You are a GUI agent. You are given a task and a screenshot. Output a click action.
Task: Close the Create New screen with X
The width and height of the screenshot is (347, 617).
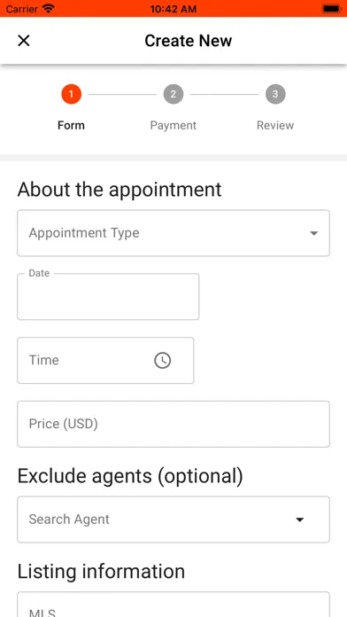point(24,41)
